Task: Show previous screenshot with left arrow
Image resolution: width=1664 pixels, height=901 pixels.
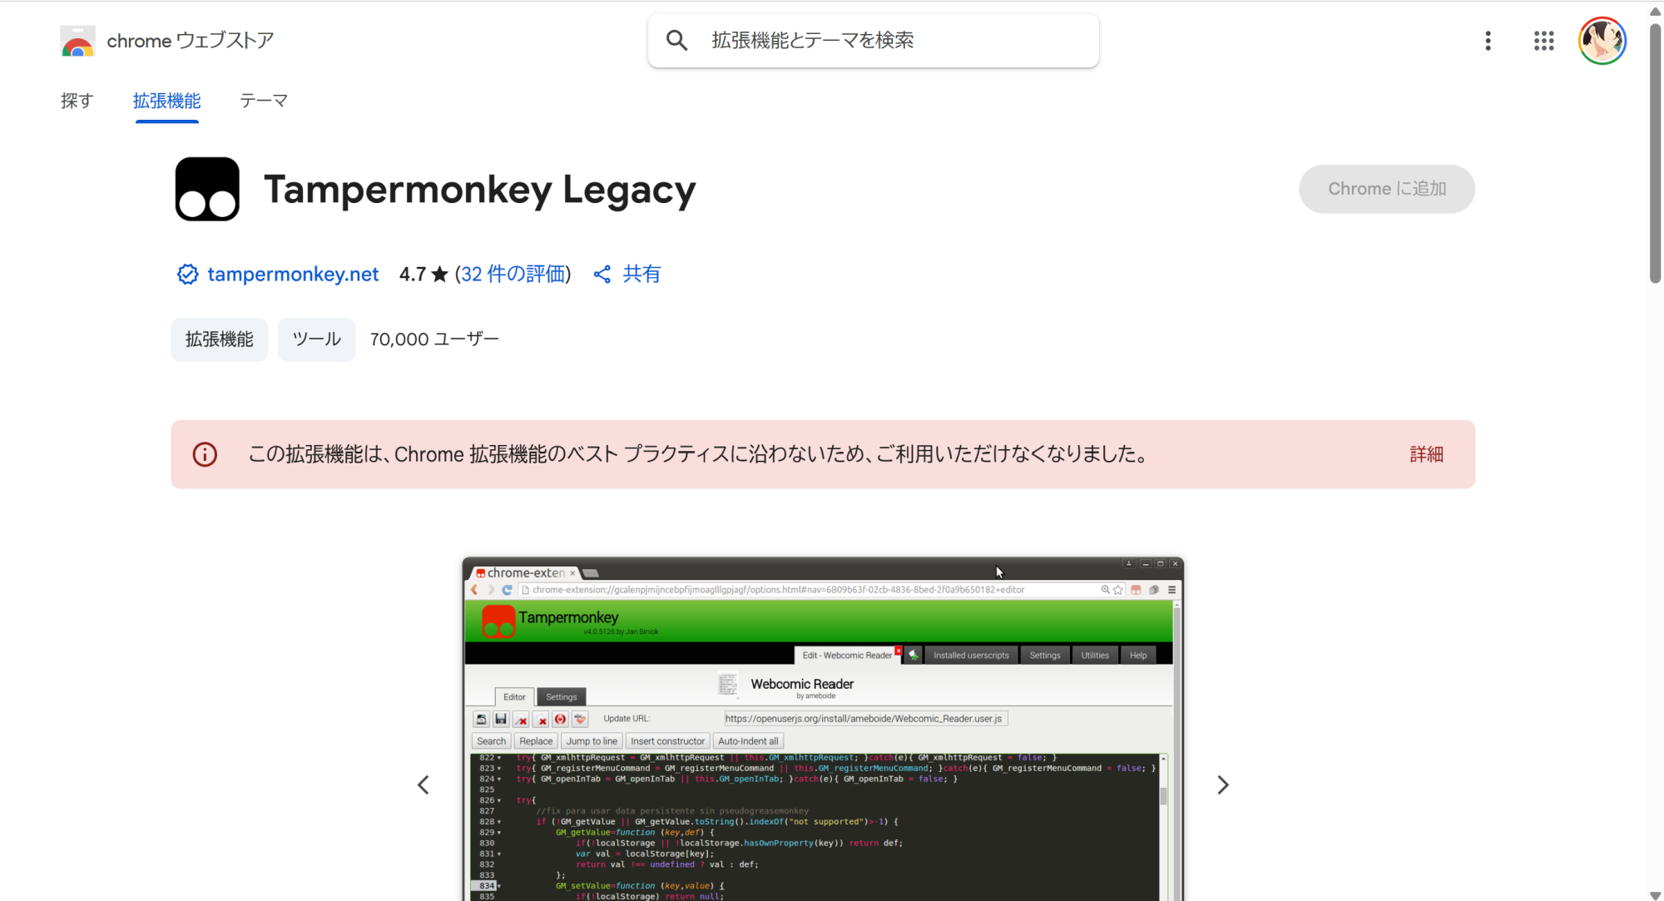Action: coord(423,785)
